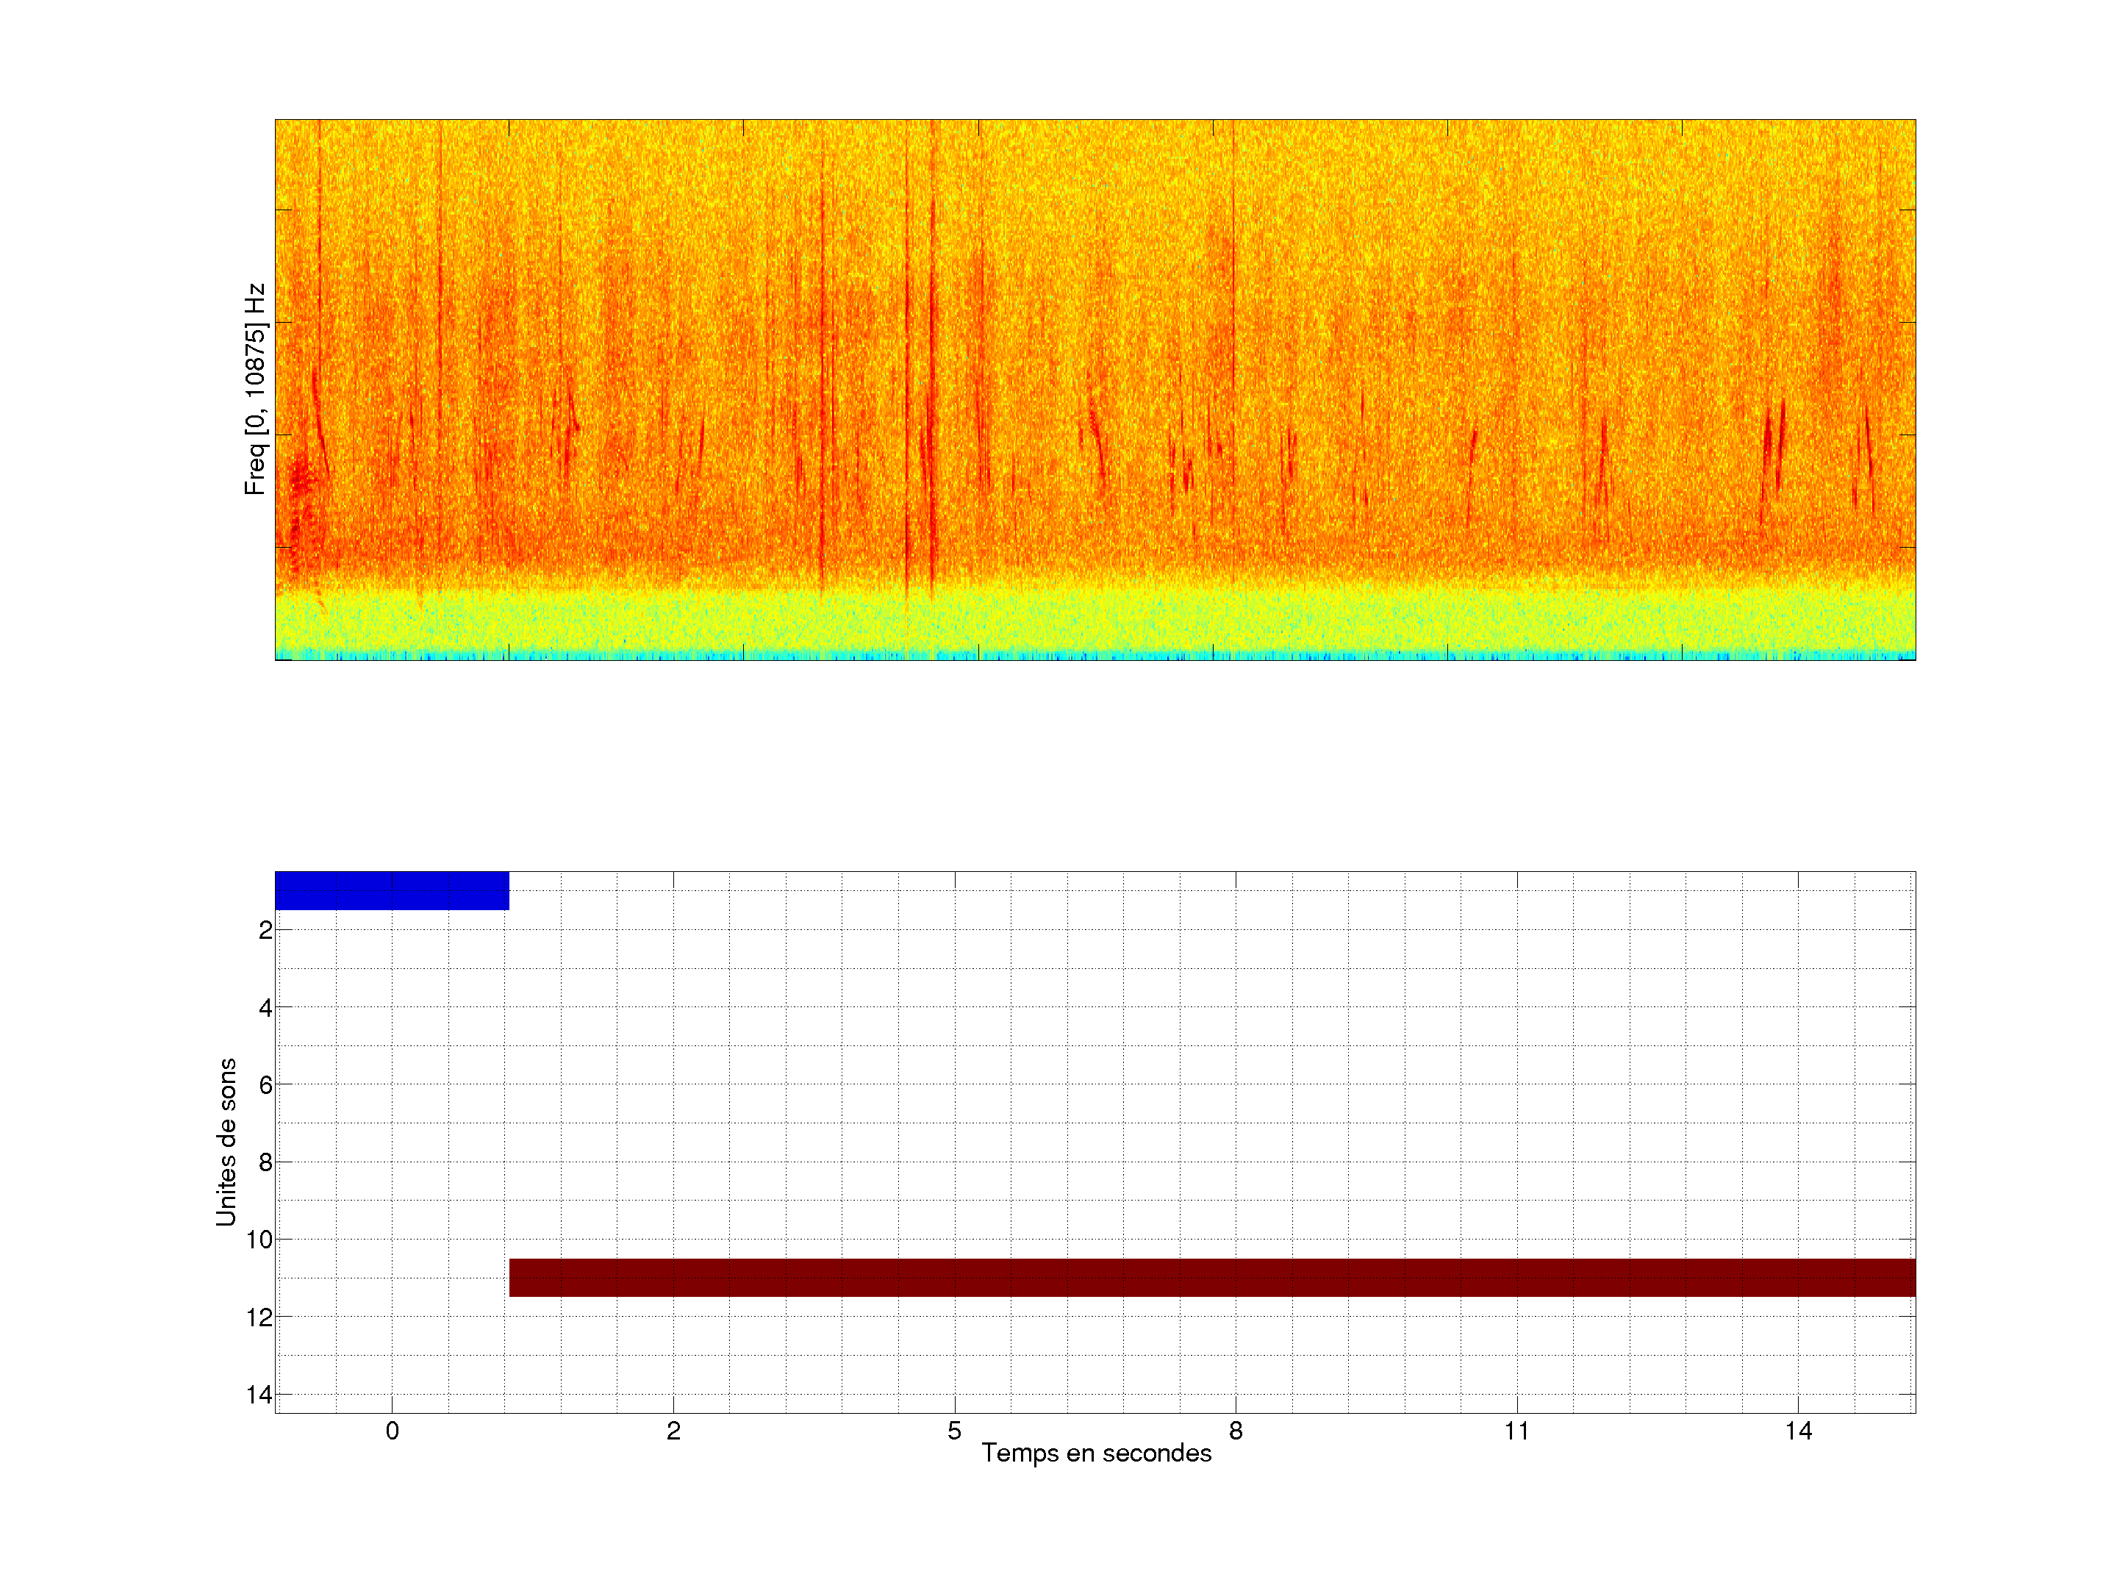Click the time-axis tick label '2'
Viewport: 2117px width, 1588px height.
pos(674,1431)
